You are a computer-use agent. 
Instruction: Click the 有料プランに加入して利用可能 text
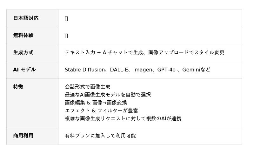(x=100, y=136)
